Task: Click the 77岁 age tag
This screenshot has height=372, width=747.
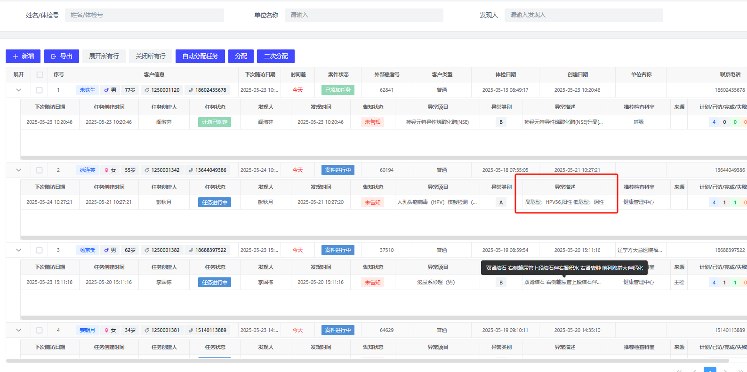Action: (130, 90)
